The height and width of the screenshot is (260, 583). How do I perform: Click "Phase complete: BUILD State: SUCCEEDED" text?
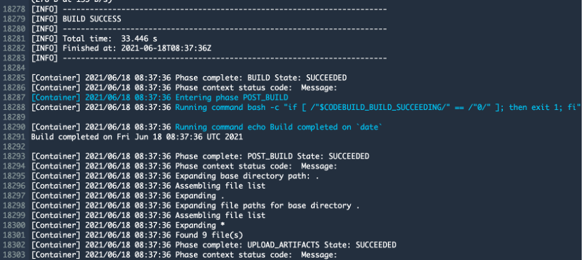(255, 78)
